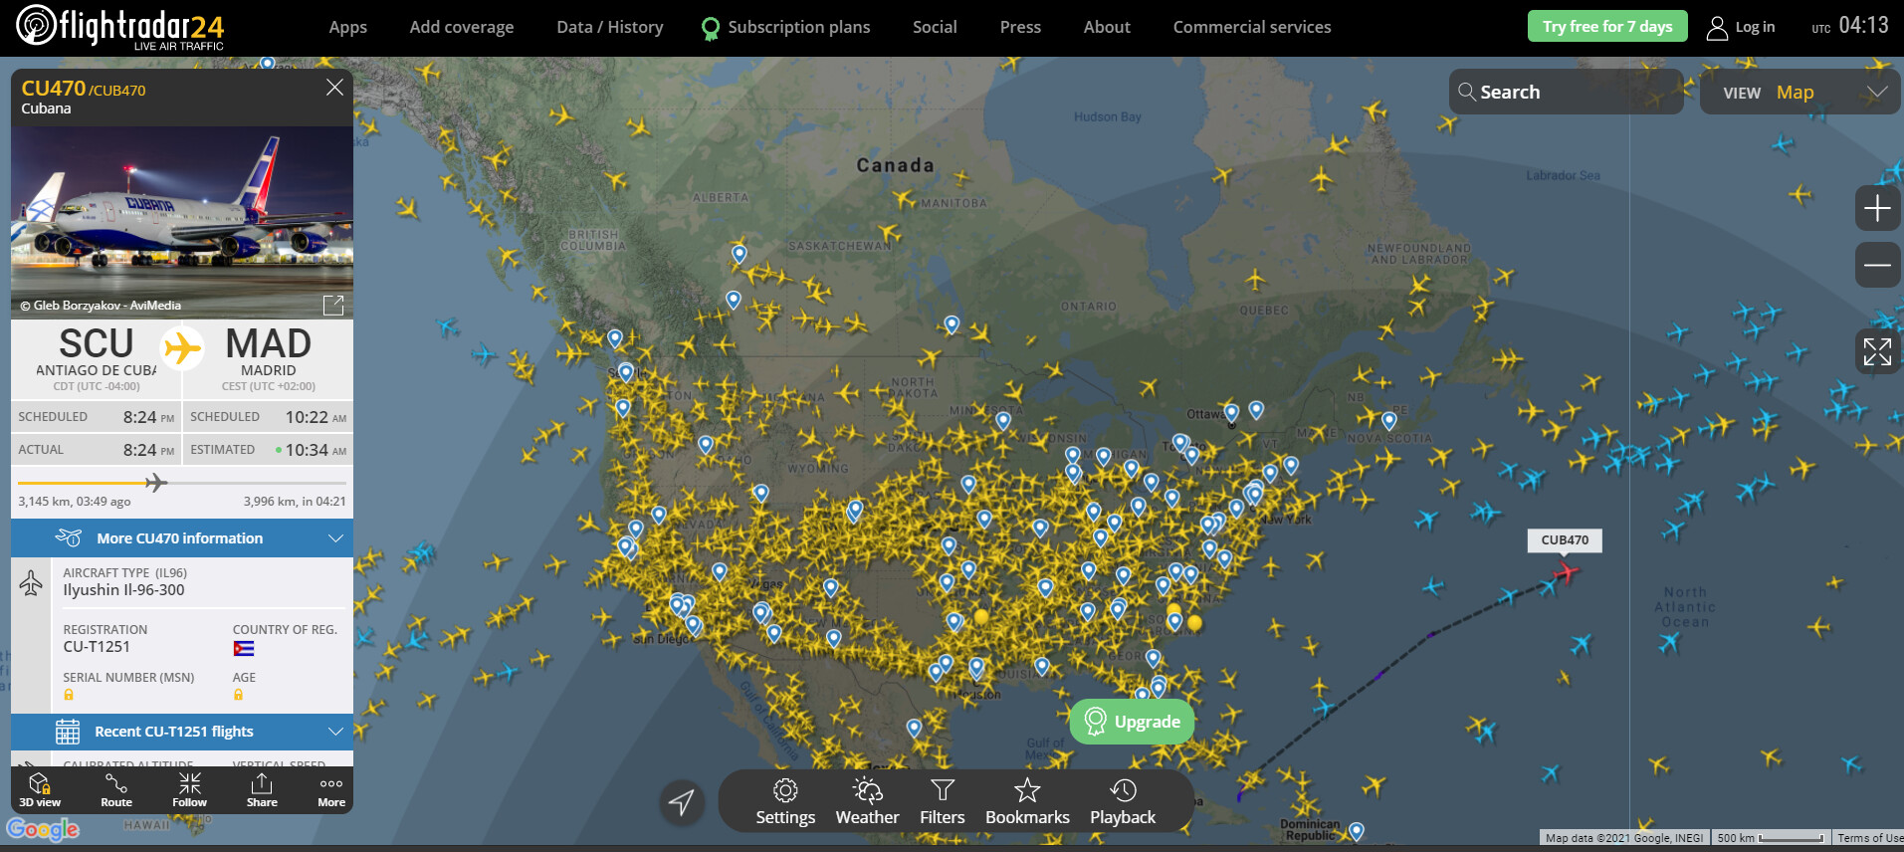Click the locked Age icon
The image size is (1904, 852).
point(238,695)
